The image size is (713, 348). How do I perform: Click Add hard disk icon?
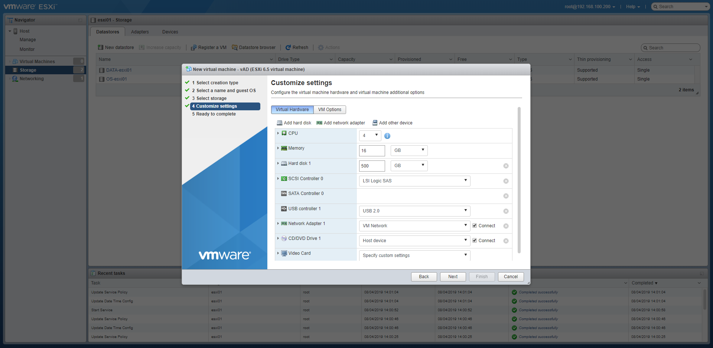[x=280, y=123]
